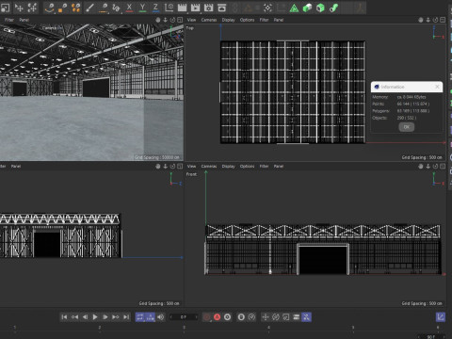Viewport: 452px width, 339px height.
Task: Select the Move tool in top toolbar
Action: (20, 8)
